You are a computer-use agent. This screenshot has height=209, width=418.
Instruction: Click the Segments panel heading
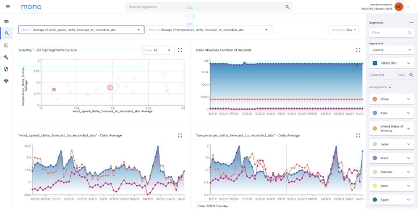[x=376, y=23]
